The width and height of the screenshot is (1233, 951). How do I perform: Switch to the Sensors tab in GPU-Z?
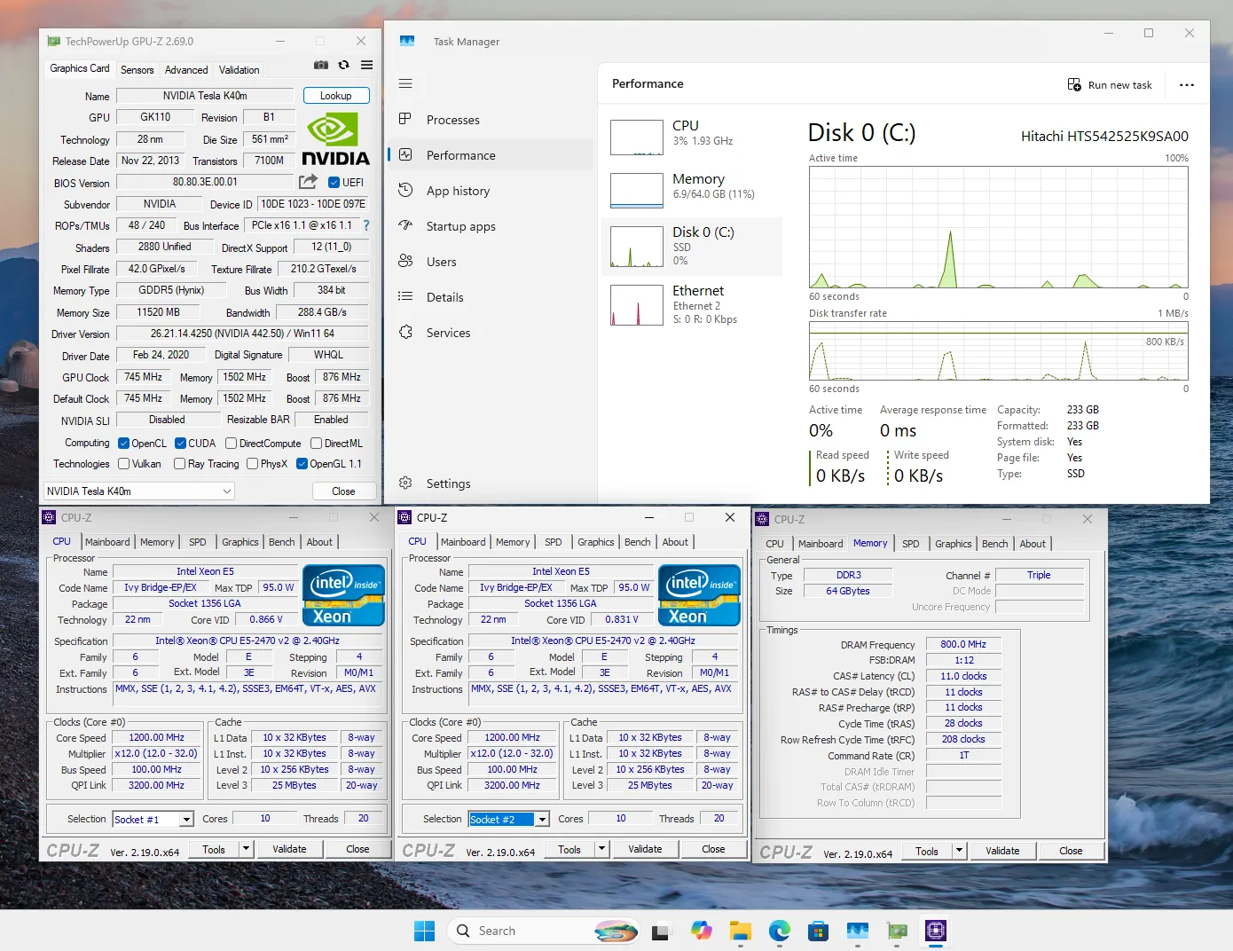tap(137, 70)
